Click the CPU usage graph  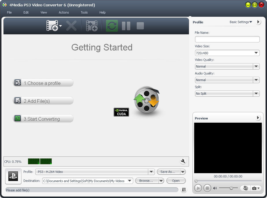(x=40, y=161)
